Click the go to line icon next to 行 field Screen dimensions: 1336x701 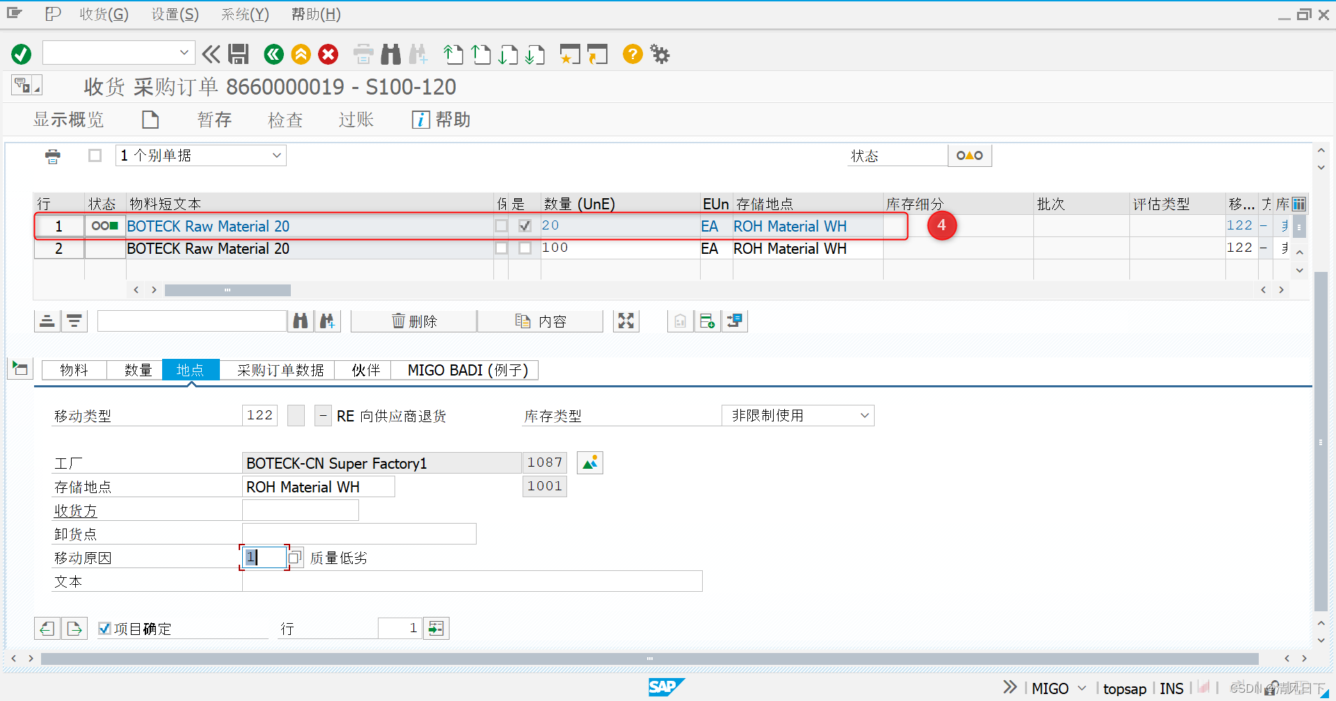pos(436,629)
